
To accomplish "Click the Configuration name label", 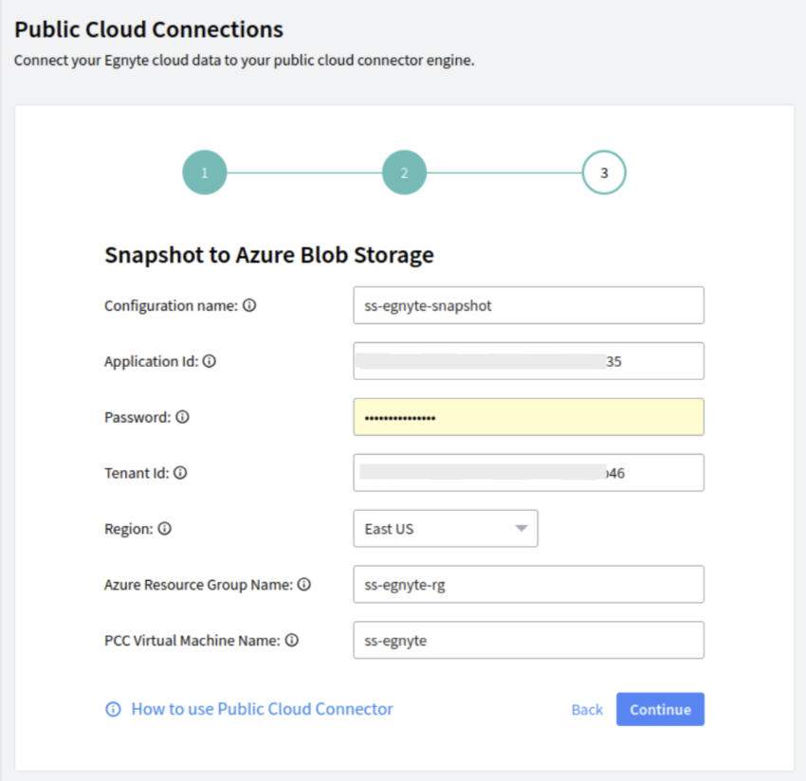I will point(172,306).
